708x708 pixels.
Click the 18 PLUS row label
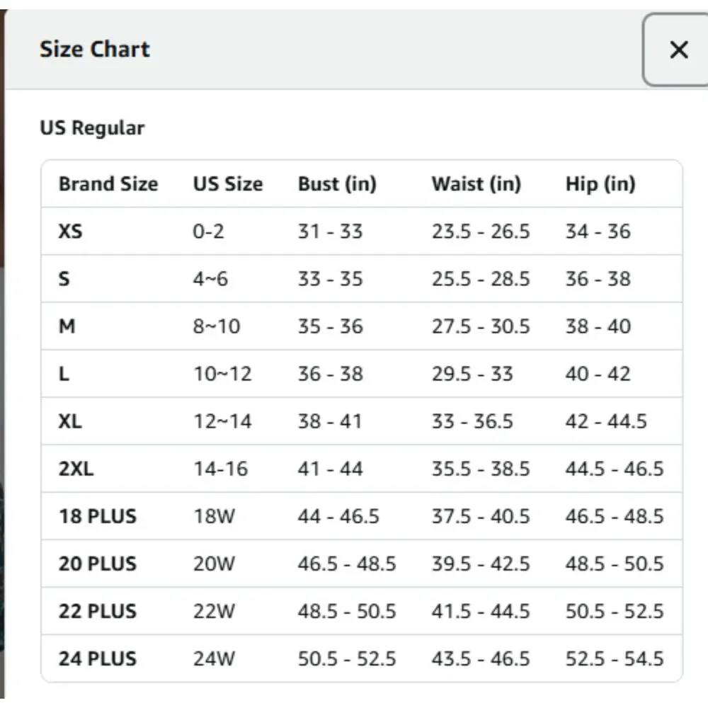(x=97, y=516)
